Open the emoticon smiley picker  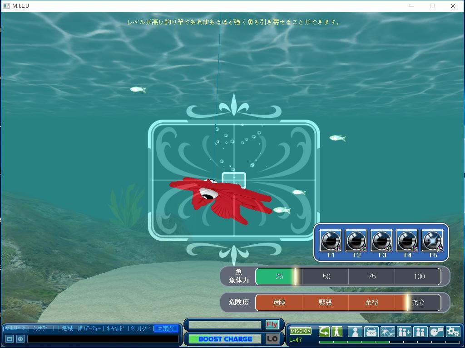20,339
